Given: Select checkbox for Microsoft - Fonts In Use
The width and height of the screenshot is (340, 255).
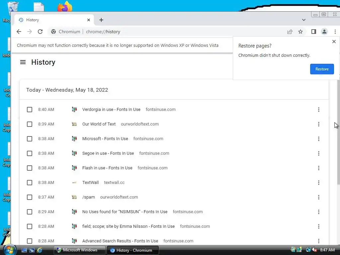Looking at the screenshot, I should point(30,139).
